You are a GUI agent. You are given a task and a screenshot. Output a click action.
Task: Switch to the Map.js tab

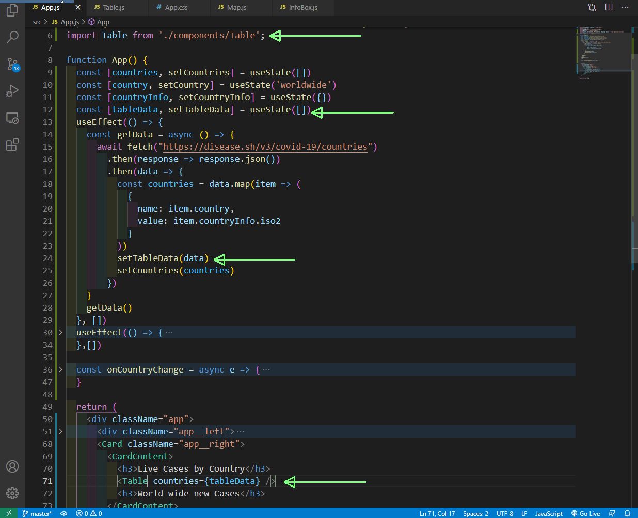pyautogui.click(x=241, y=7)
